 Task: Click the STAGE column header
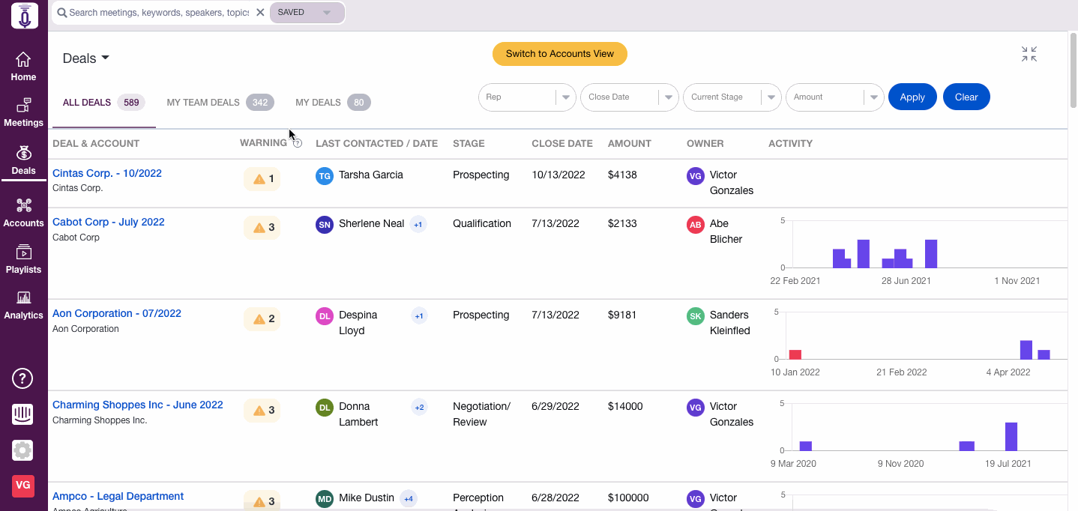point(469,143)
